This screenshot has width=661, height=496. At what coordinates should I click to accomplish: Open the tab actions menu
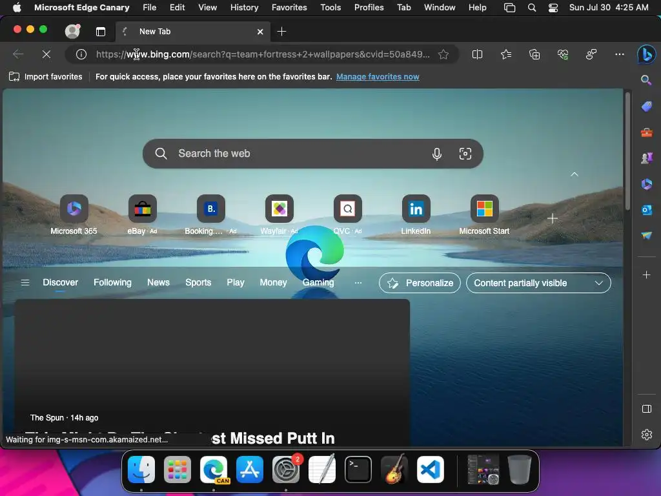pos(100,32)
